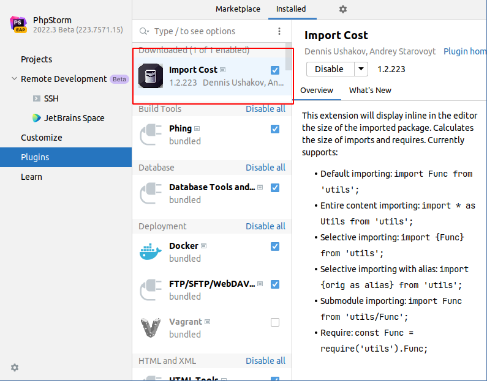The height and width of the screenshot is (381, 487).
Task: Click the FTP/SFTP/WebDAV plugin plug icon
Action: point(151,290)
